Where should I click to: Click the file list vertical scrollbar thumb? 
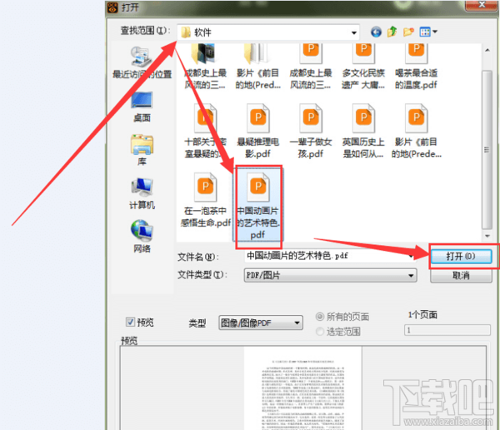coord(487,150)
